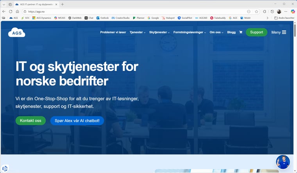Open the Tubebuddy bookmark

click(x=218, y=18)
